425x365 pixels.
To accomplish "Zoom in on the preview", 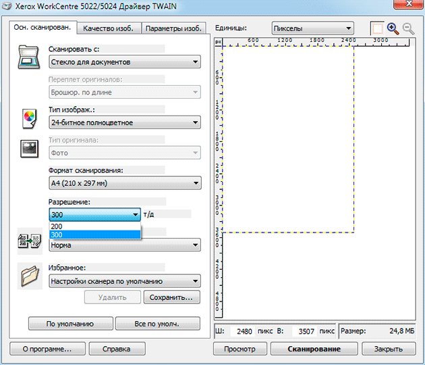I will (x=393, y=28).
